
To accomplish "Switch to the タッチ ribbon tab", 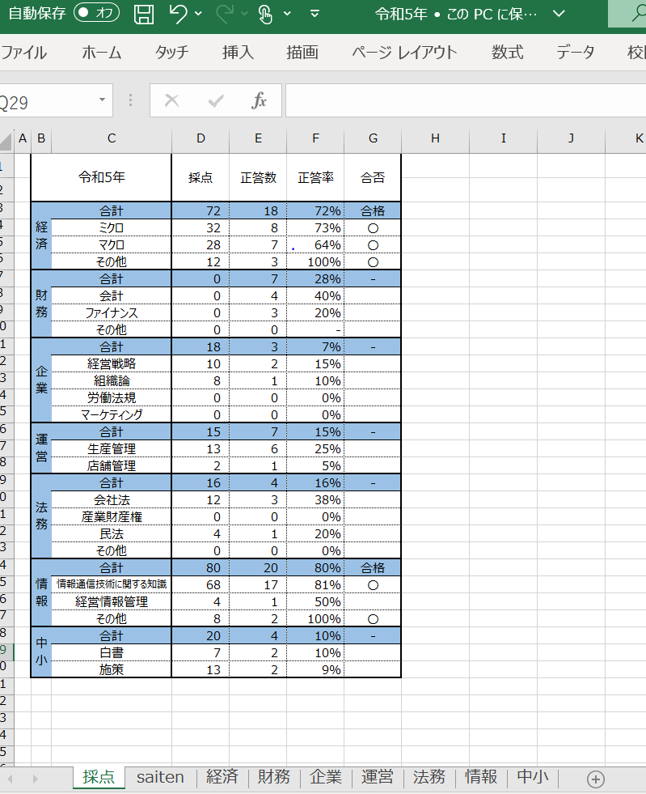I will coord(171,52).
